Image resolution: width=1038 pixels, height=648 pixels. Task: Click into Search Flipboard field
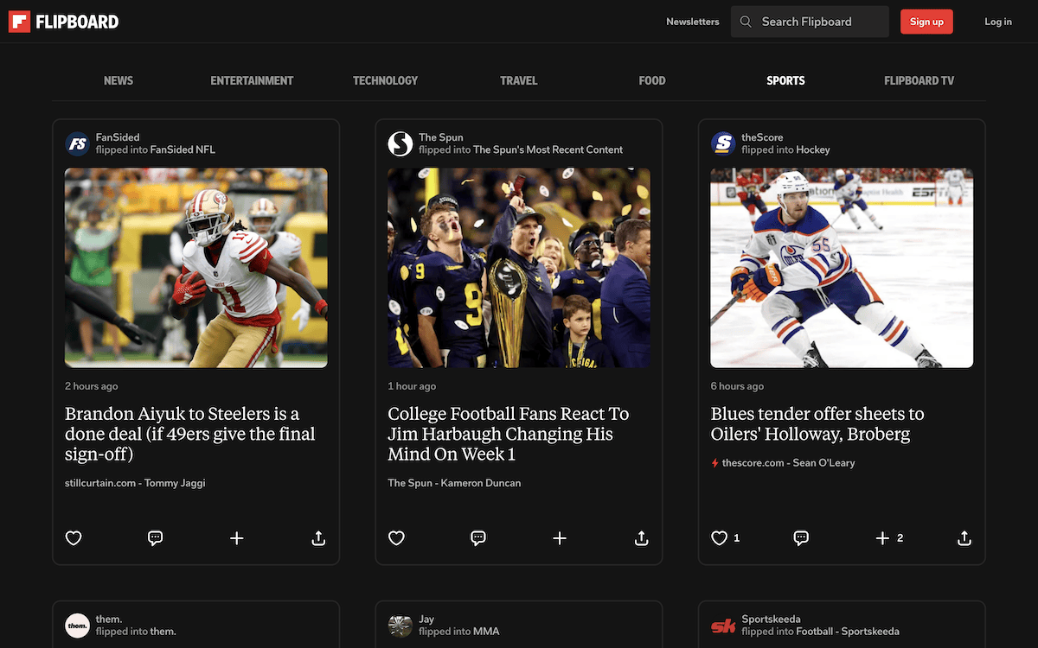pos(810,22)
